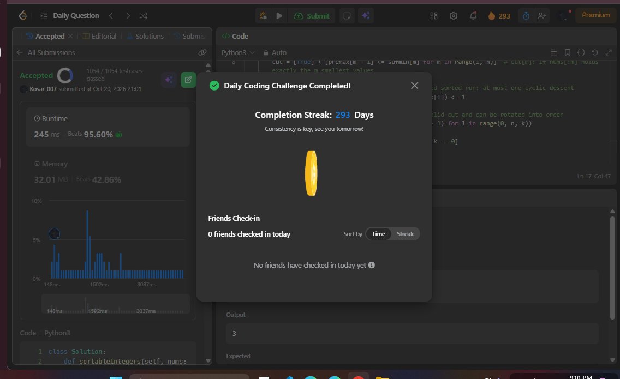Viewport: 620px width, 379px height.
Task: Go back to All Submissions
Action: pyautogui.click(x=46, y=52)
